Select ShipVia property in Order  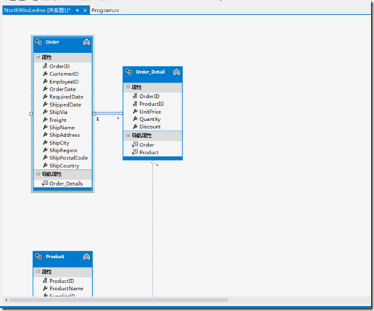click(58, 112)
